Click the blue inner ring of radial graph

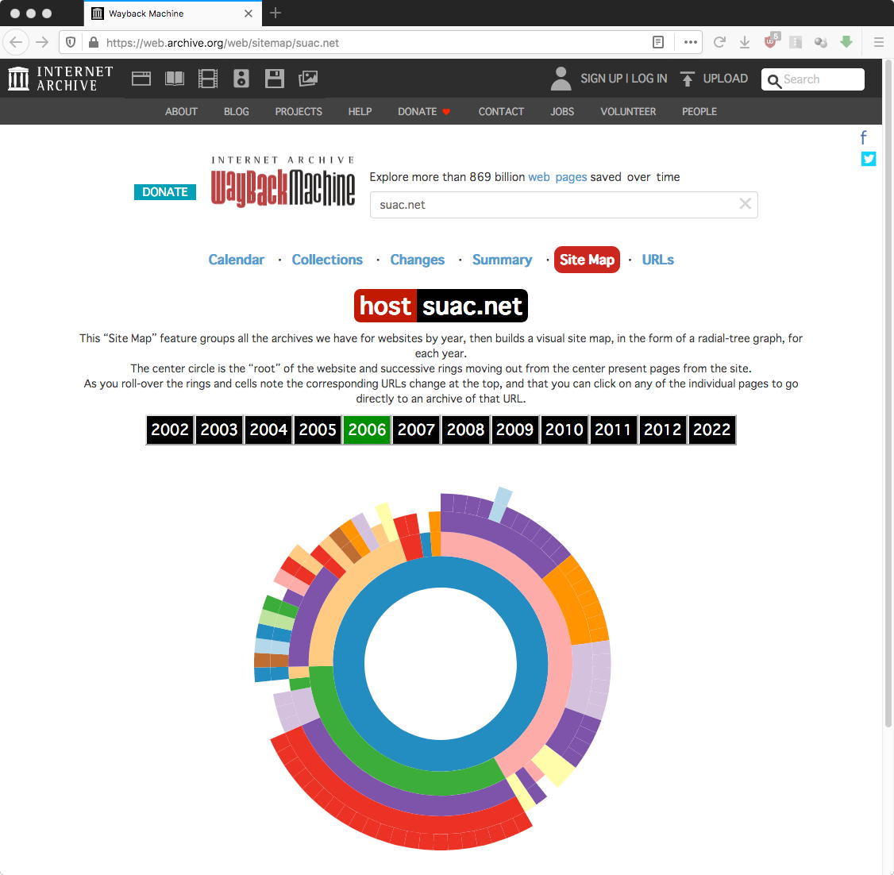441,572
